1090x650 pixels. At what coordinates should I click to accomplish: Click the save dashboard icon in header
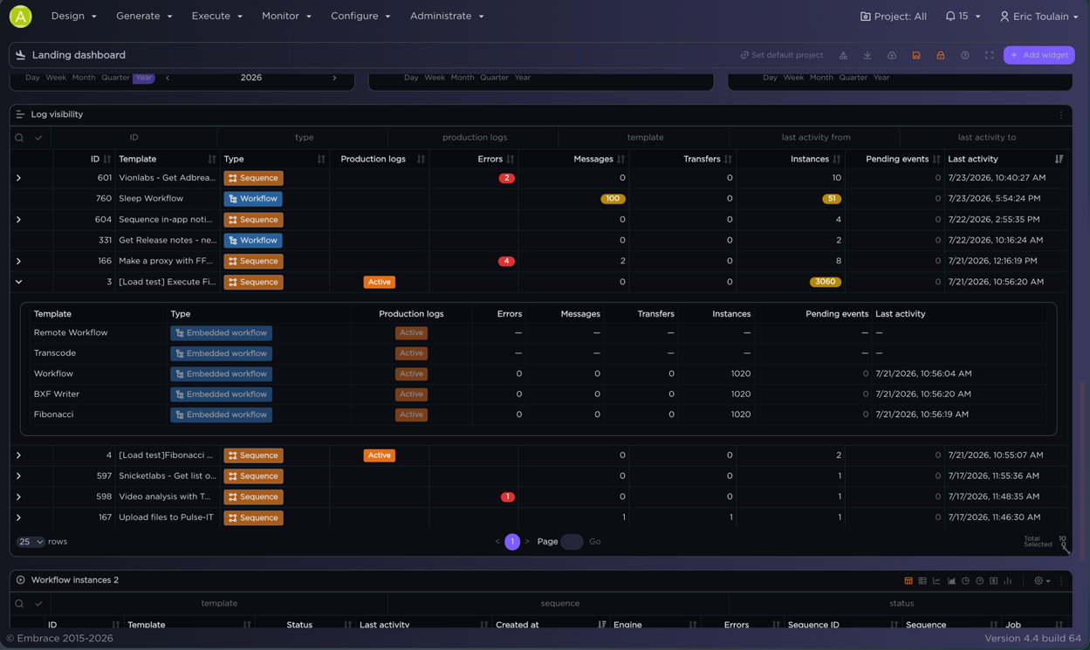916,55
